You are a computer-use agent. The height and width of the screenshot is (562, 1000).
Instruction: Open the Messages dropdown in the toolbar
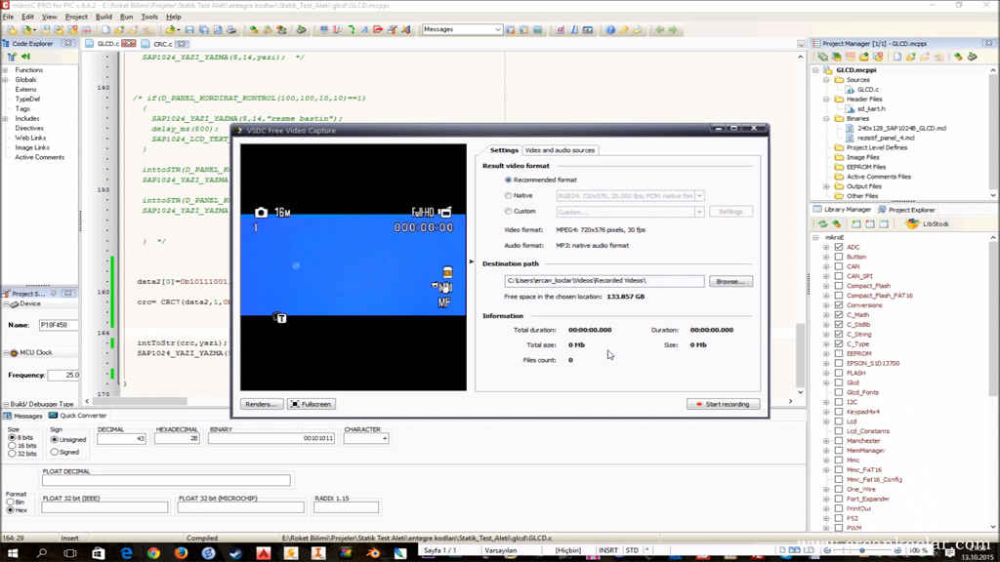tap(462, 29)
